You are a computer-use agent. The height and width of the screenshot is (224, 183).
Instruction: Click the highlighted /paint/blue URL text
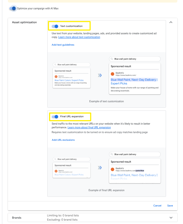(x=140, y=170)
